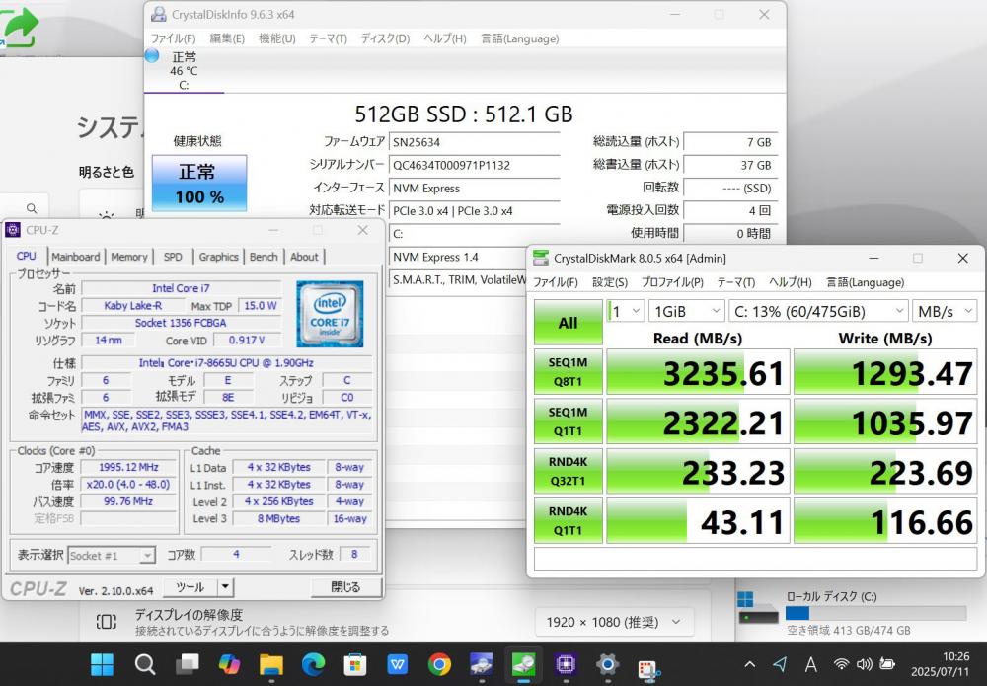Run SEQ1M Q8T1 test
Image resolution: width=987 pixels, height=686 pixels.
tap(568, 372)
